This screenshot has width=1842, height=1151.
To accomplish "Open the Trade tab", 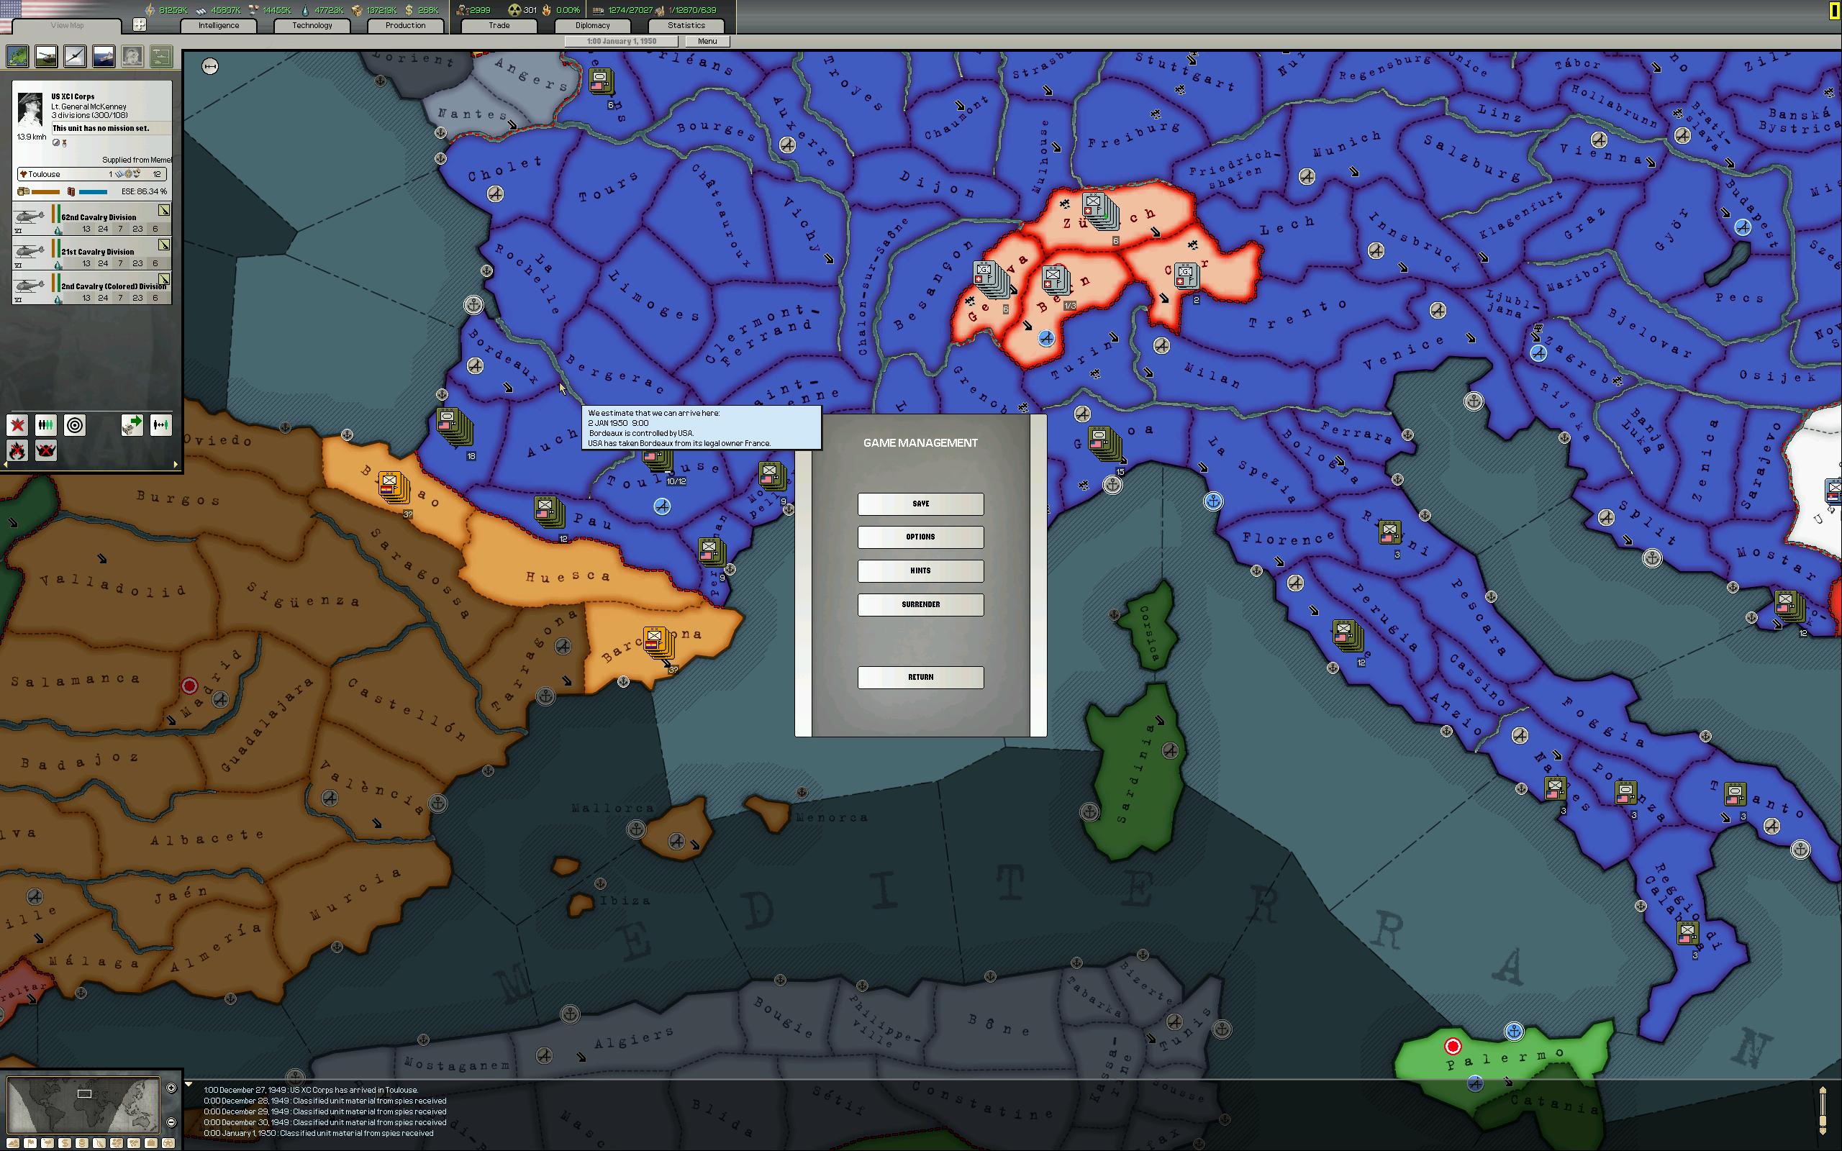I will [499, 25].
